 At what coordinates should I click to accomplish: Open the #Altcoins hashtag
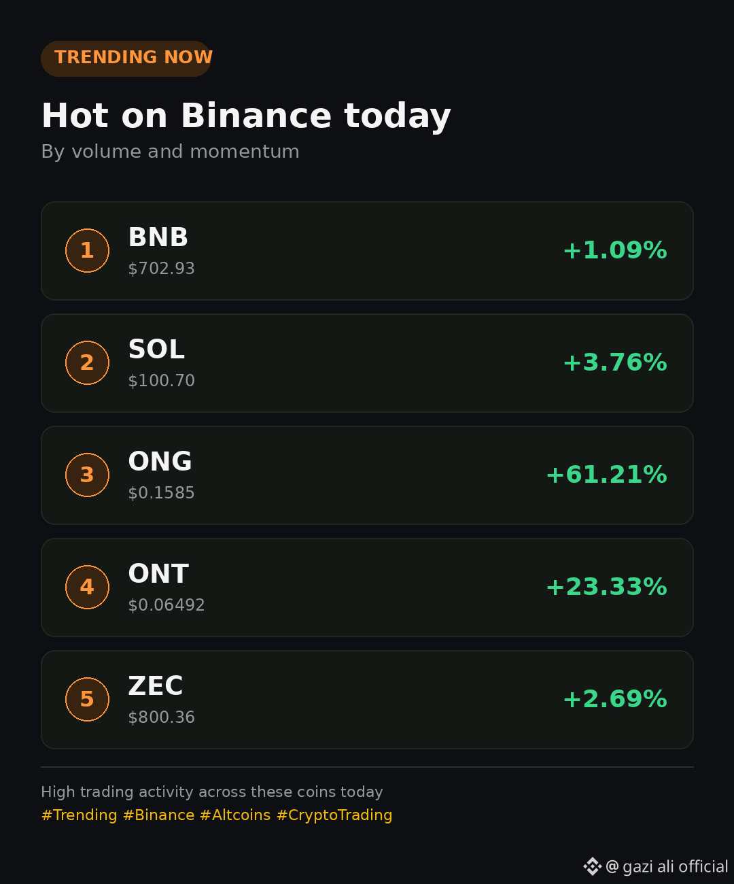pos(235,815)
